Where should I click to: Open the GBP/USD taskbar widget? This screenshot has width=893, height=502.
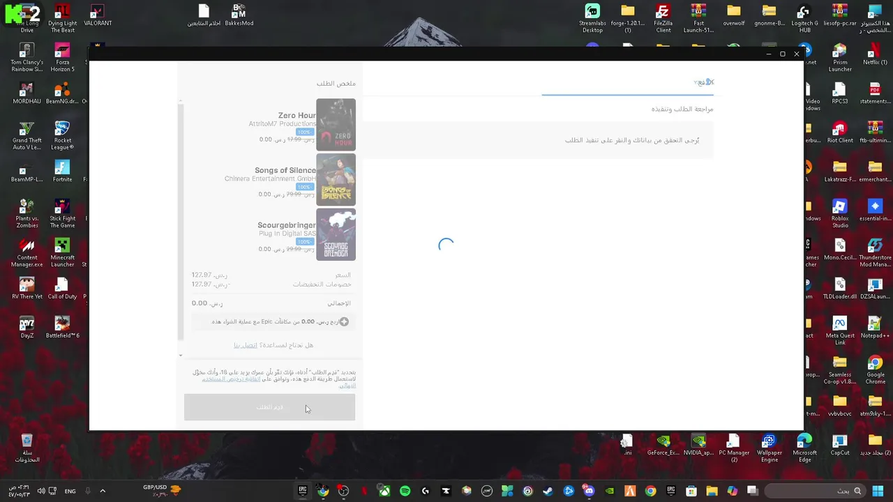pyautogui.click(x=162, y=491)
